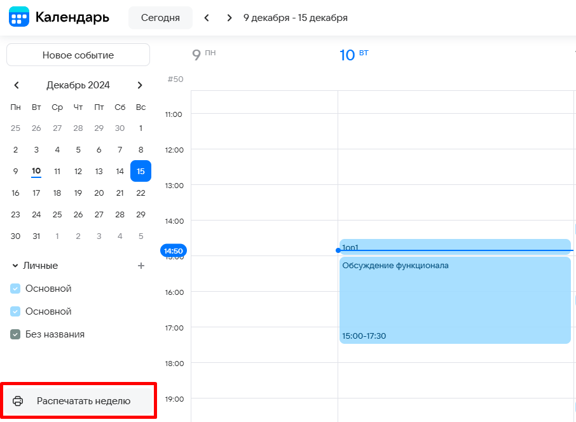Toggle the first Основной calendar checkbox
This screenshot has width=576, height=422.
[16, 289]
